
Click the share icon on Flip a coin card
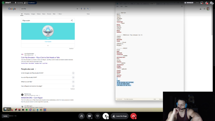point(72,21)
